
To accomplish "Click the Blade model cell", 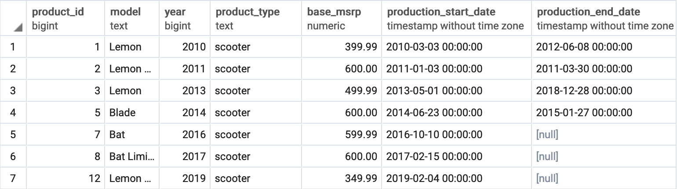I will [x=132, y=113].
